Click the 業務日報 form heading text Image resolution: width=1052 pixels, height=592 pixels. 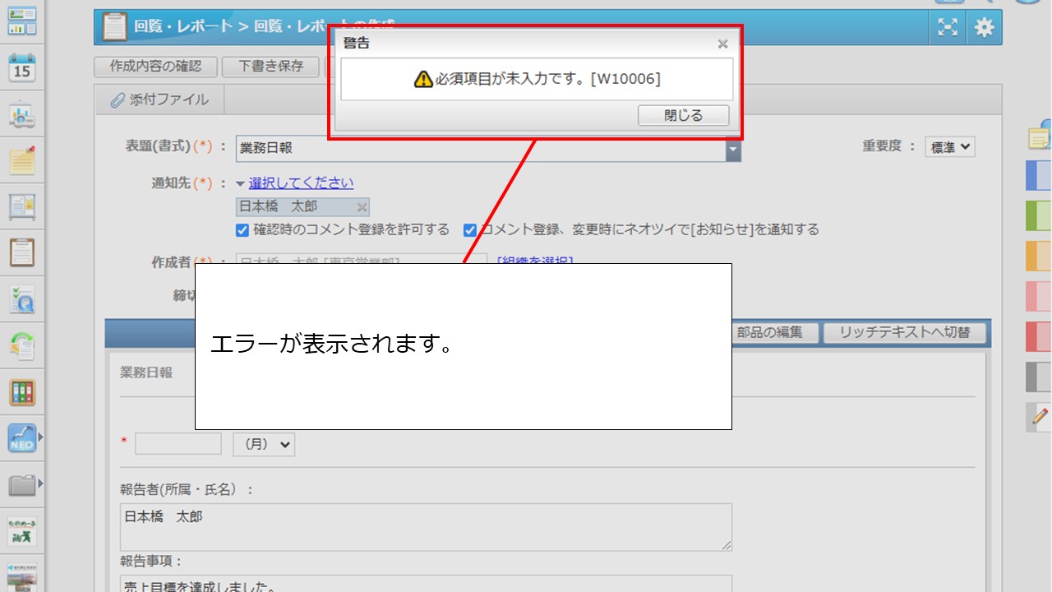coord(146,372)
